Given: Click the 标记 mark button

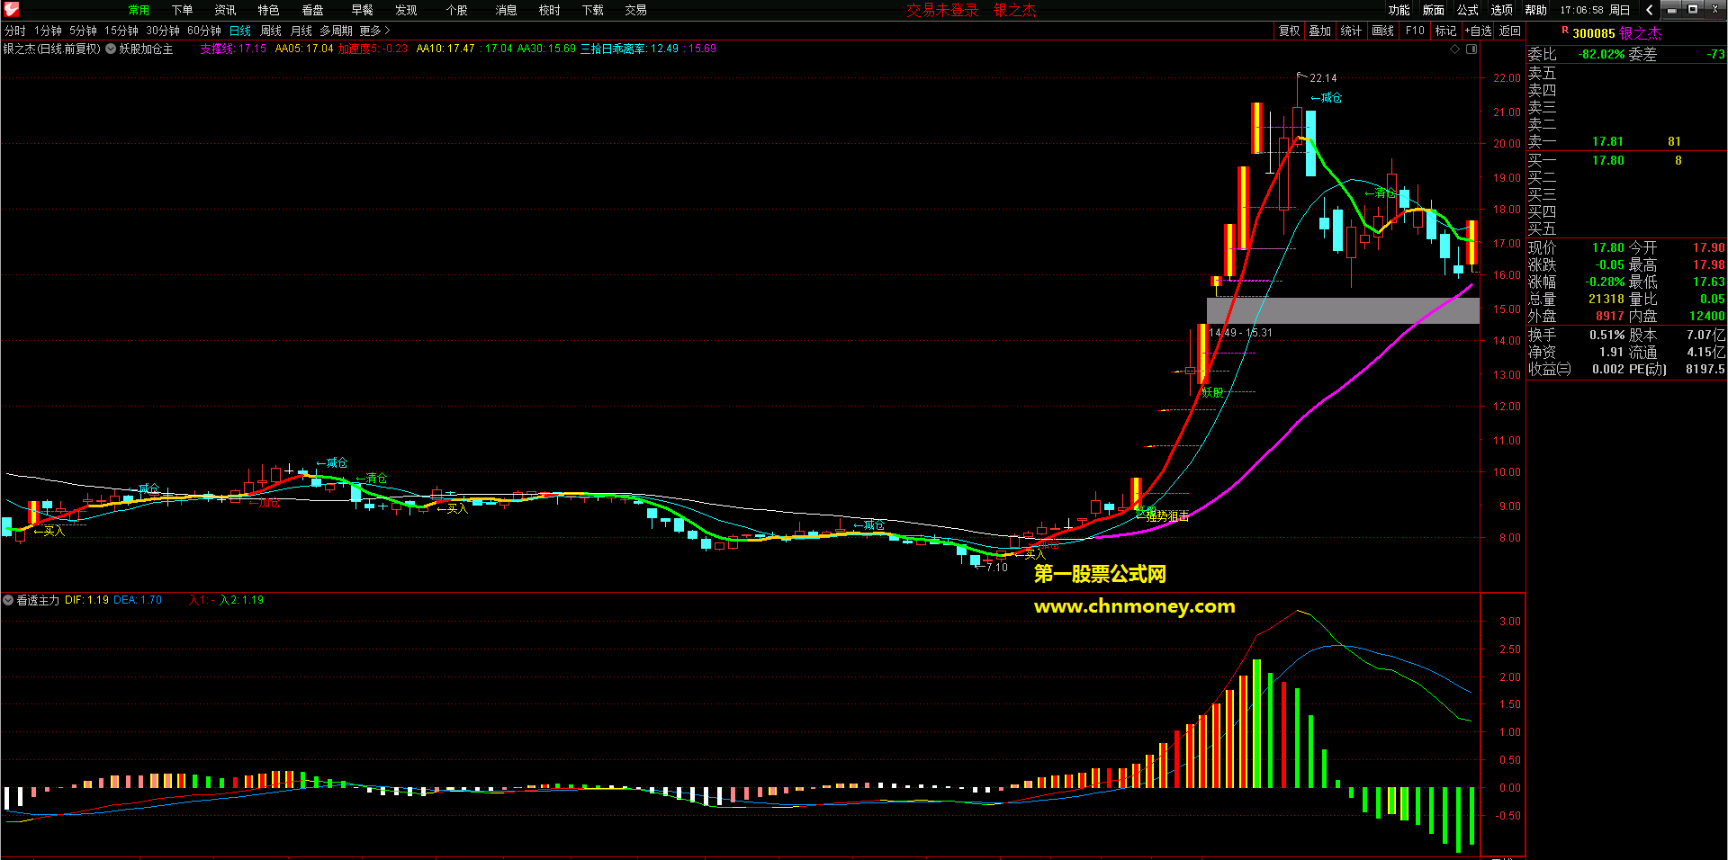Looking at the screenshot, I should pyautogui.click(x=1445, y=31).
